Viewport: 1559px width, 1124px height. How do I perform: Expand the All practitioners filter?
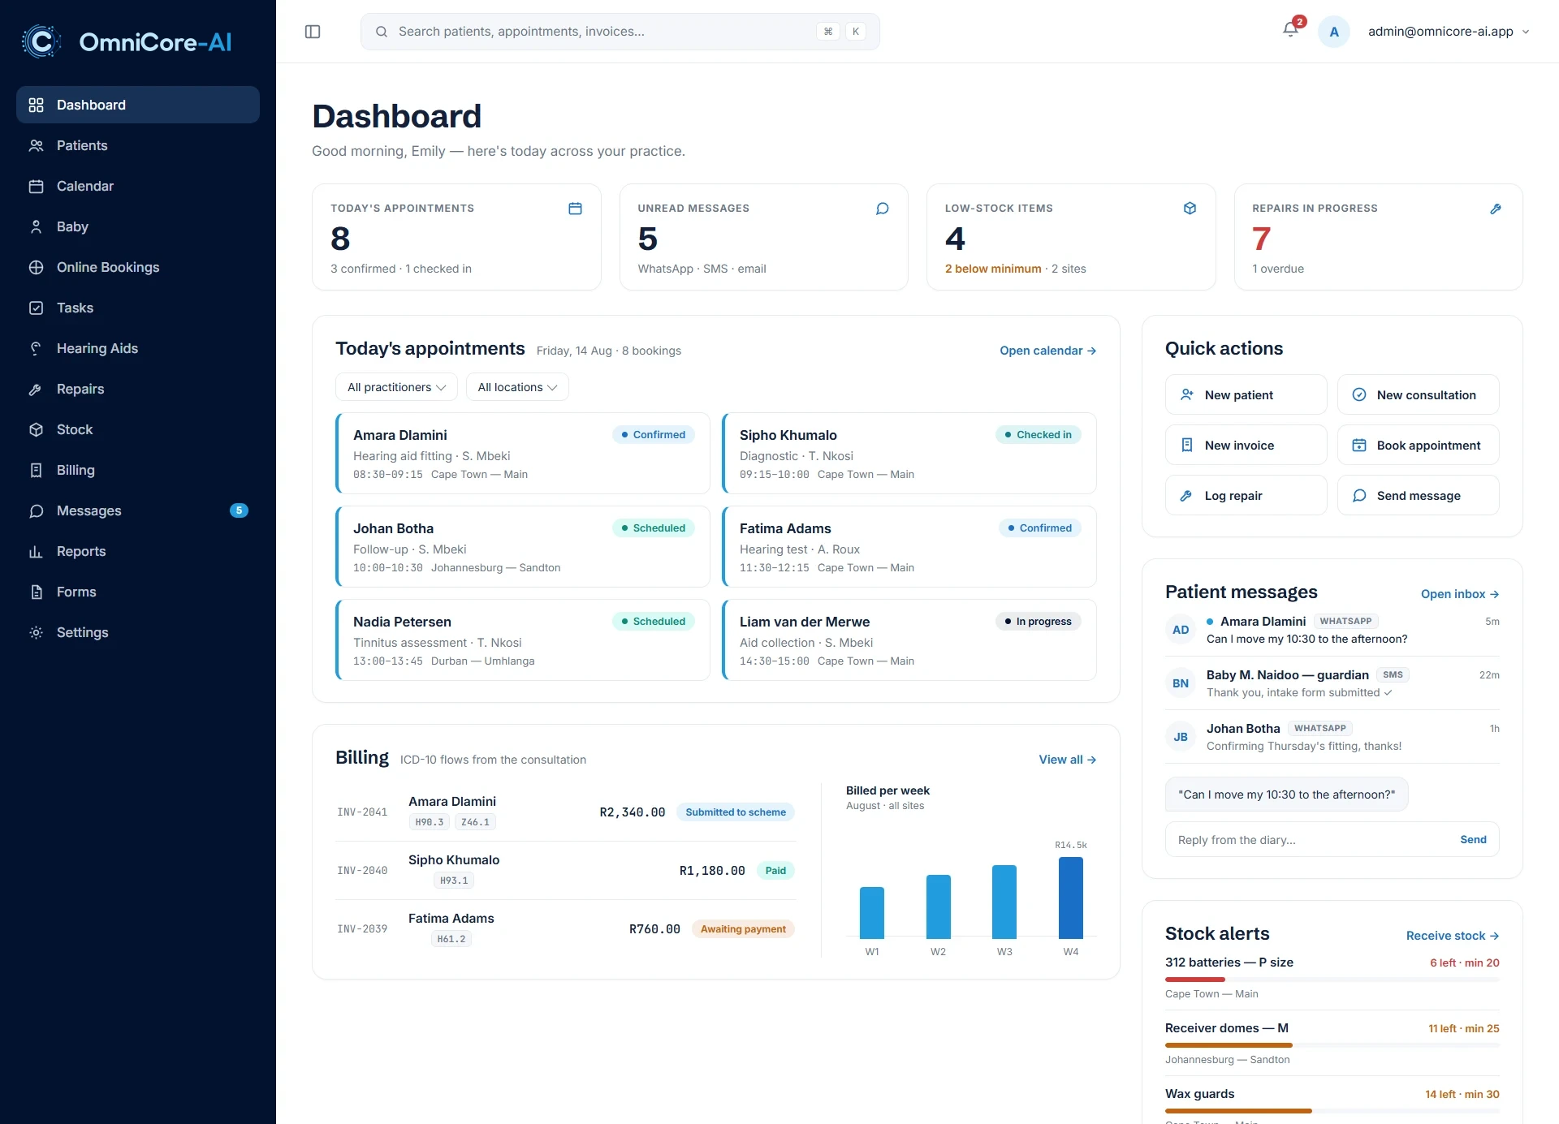tap(396, 387)
